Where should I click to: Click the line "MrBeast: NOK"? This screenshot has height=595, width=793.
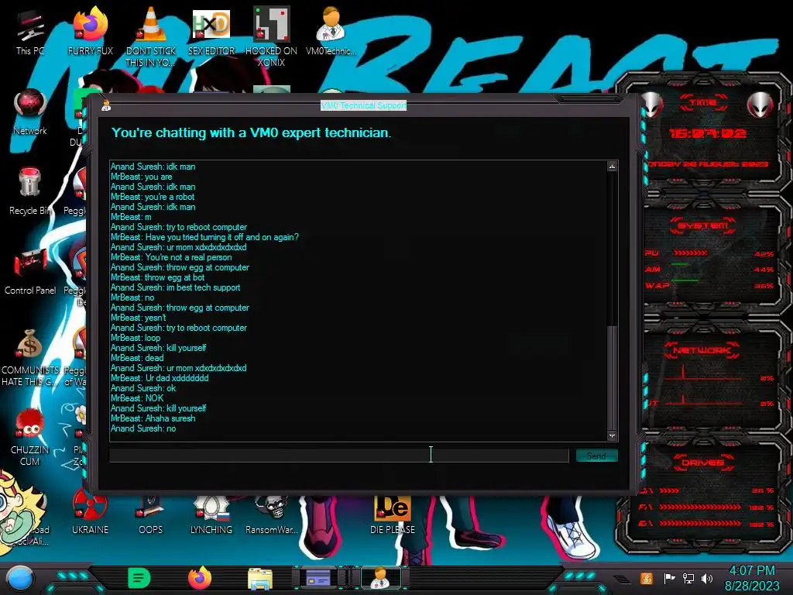(x=137, y=398)
